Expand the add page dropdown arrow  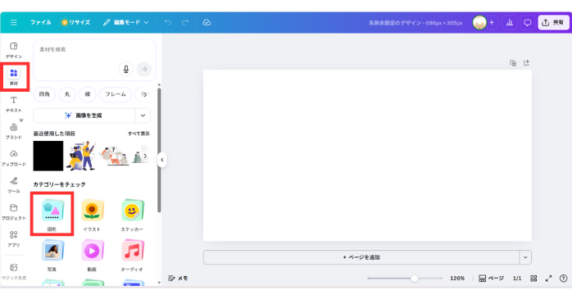(525, 257)
